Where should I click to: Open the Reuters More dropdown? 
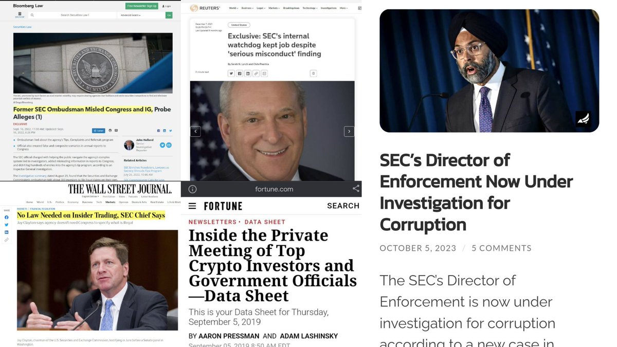343,8
